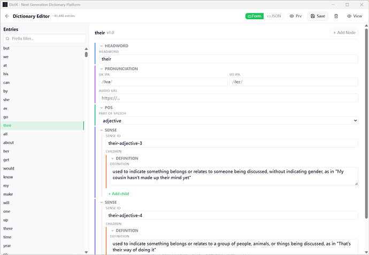Delete entry with the trash icon
This screenshot has width=369, height=255.
click(336, 16)
